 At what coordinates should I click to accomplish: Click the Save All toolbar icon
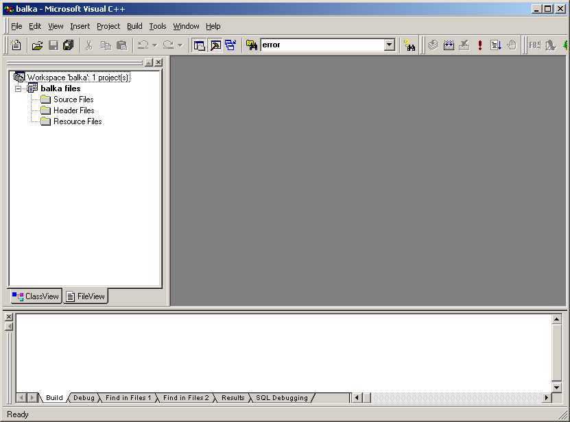click(x=68, y=45)
